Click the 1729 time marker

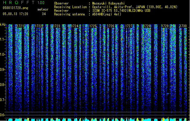[x=165, y=26]
